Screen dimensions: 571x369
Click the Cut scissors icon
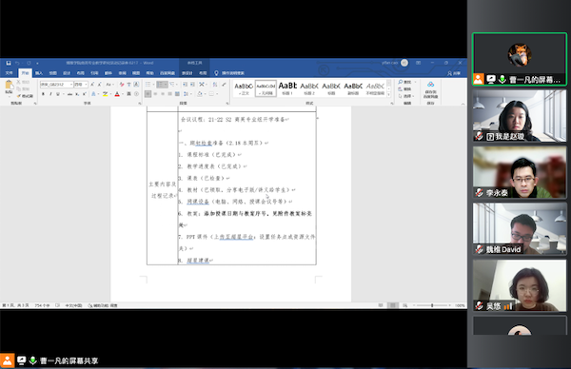click(19, 82)
